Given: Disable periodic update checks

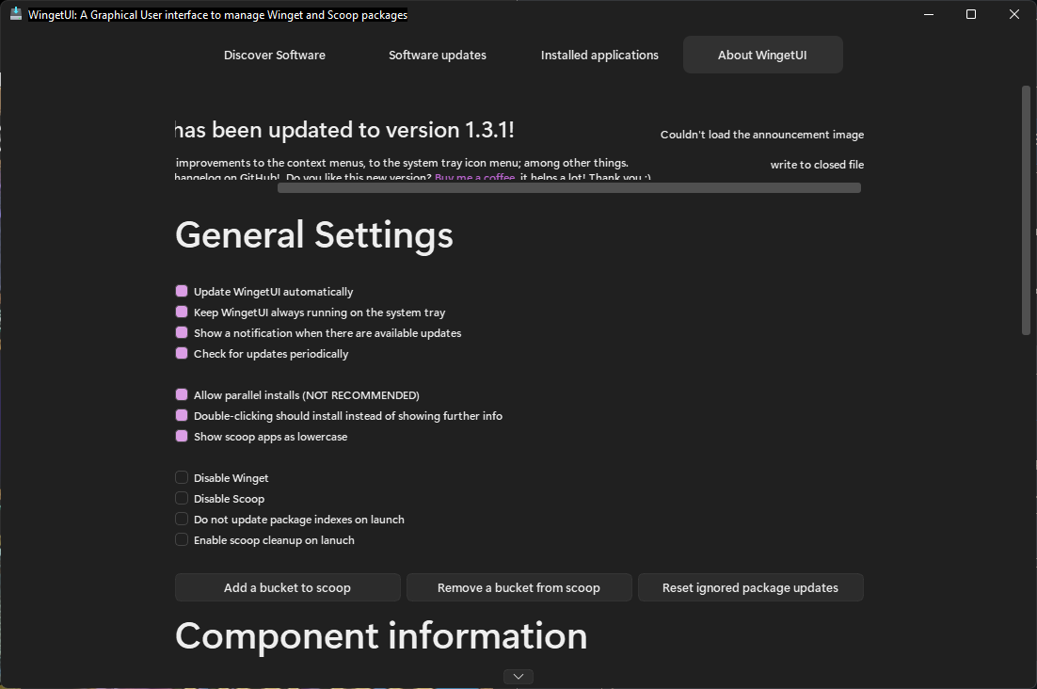Looking at the screenshot, I should (x=181, y=353).
